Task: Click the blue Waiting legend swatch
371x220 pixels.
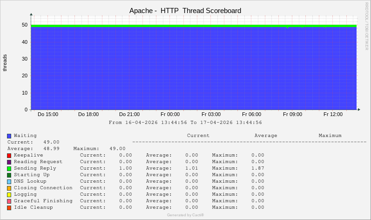Action: (9, 136)
